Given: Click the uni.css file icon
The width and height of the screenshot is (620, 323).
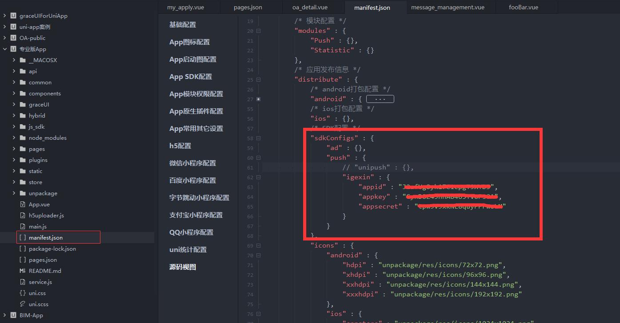Looking at the screenshot, I should [23, 293].
